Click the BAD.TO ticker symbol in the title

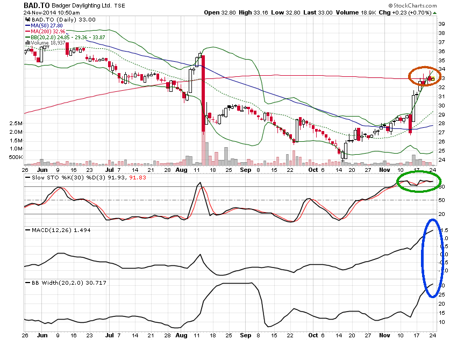click(37, 5)
